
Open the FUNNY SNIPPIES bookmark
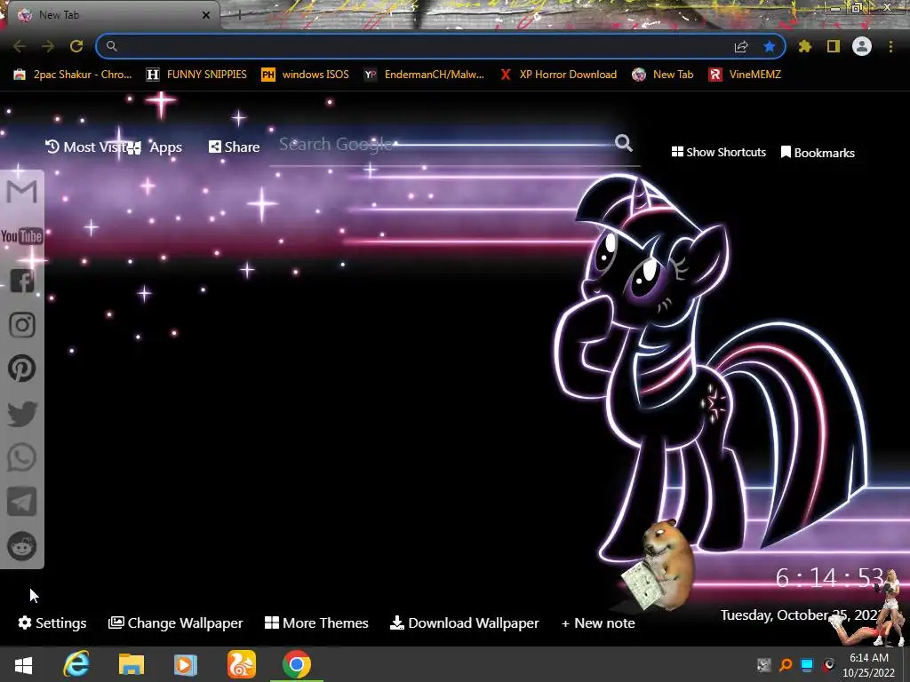[196, 75]
